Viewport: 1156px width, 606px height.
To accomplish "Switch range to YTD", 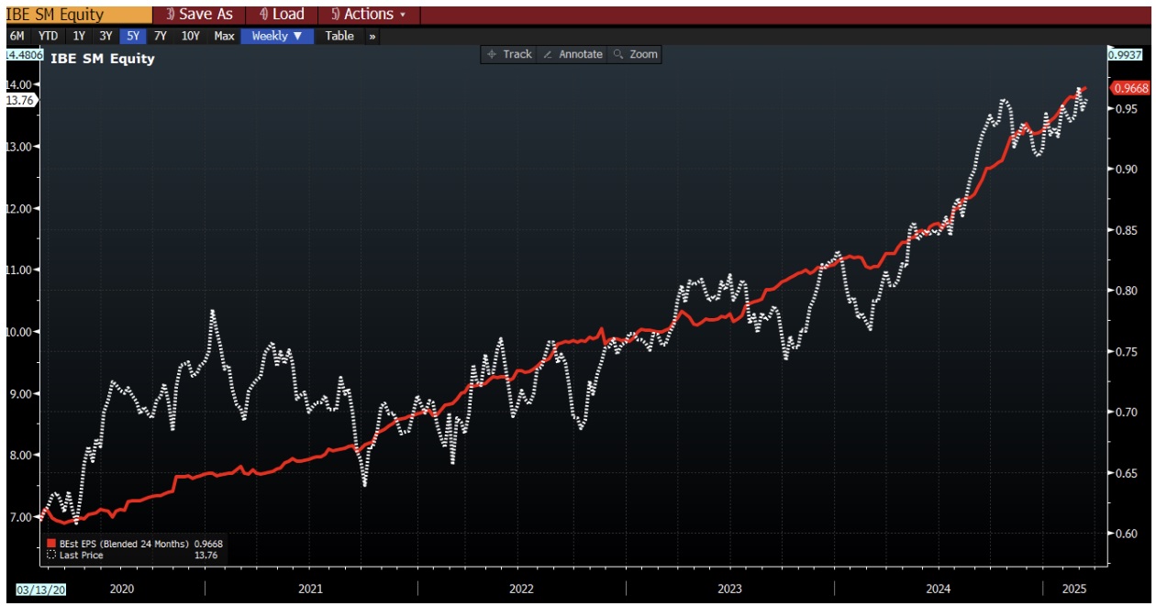I will (48, 36).
